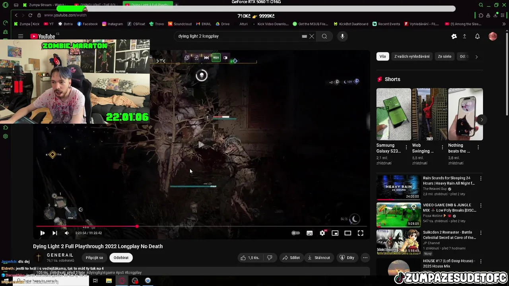Open the KickBot Dashboard bookmark
The width and height of the screenshot is (509, 286).
(x=350, y=24)
